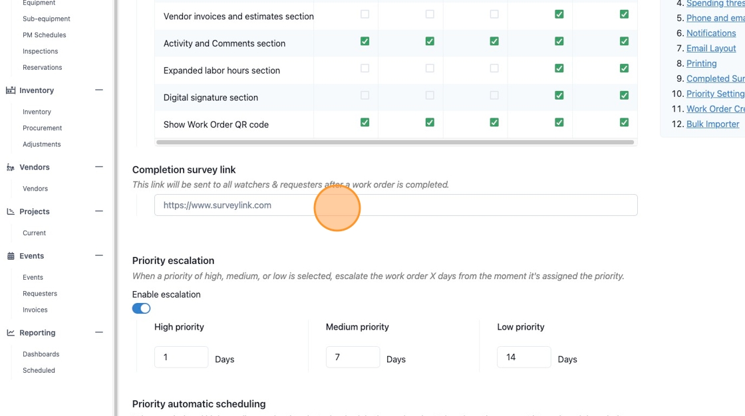Click the Reporting graph icon
Viewport: 745px width, 416px height.
click(11, 333)
